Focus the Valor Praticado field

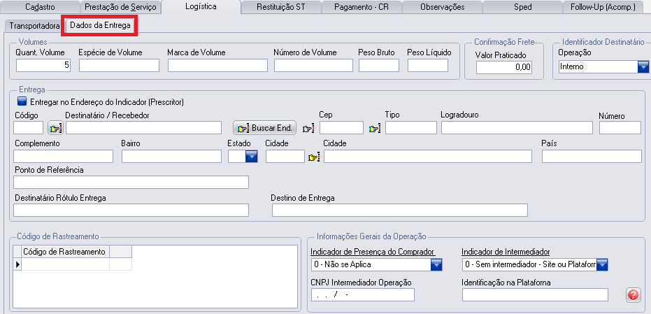click(x=504, y=68)
